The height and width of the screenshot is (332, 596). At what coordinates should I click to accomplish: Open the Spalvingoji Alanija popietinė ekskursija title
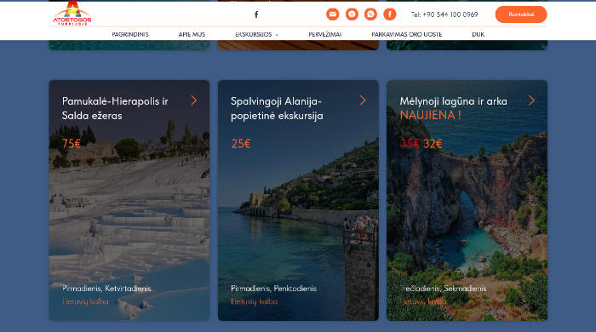coord(277,108)
